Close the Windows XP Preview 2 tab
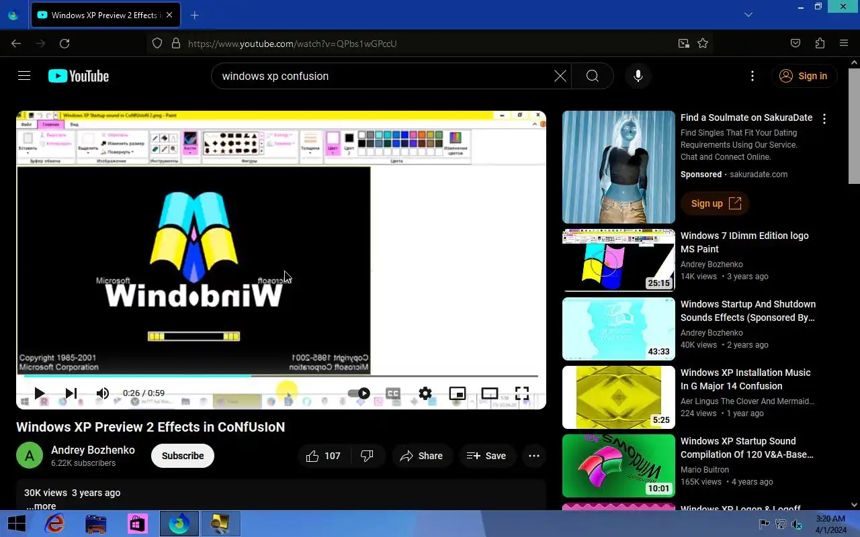860x537 pixels. pos(169,15)
